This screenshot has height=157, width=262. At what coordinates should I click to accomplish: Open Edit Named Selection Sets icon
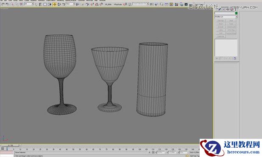pyautogui.click(x=130, y=4)
